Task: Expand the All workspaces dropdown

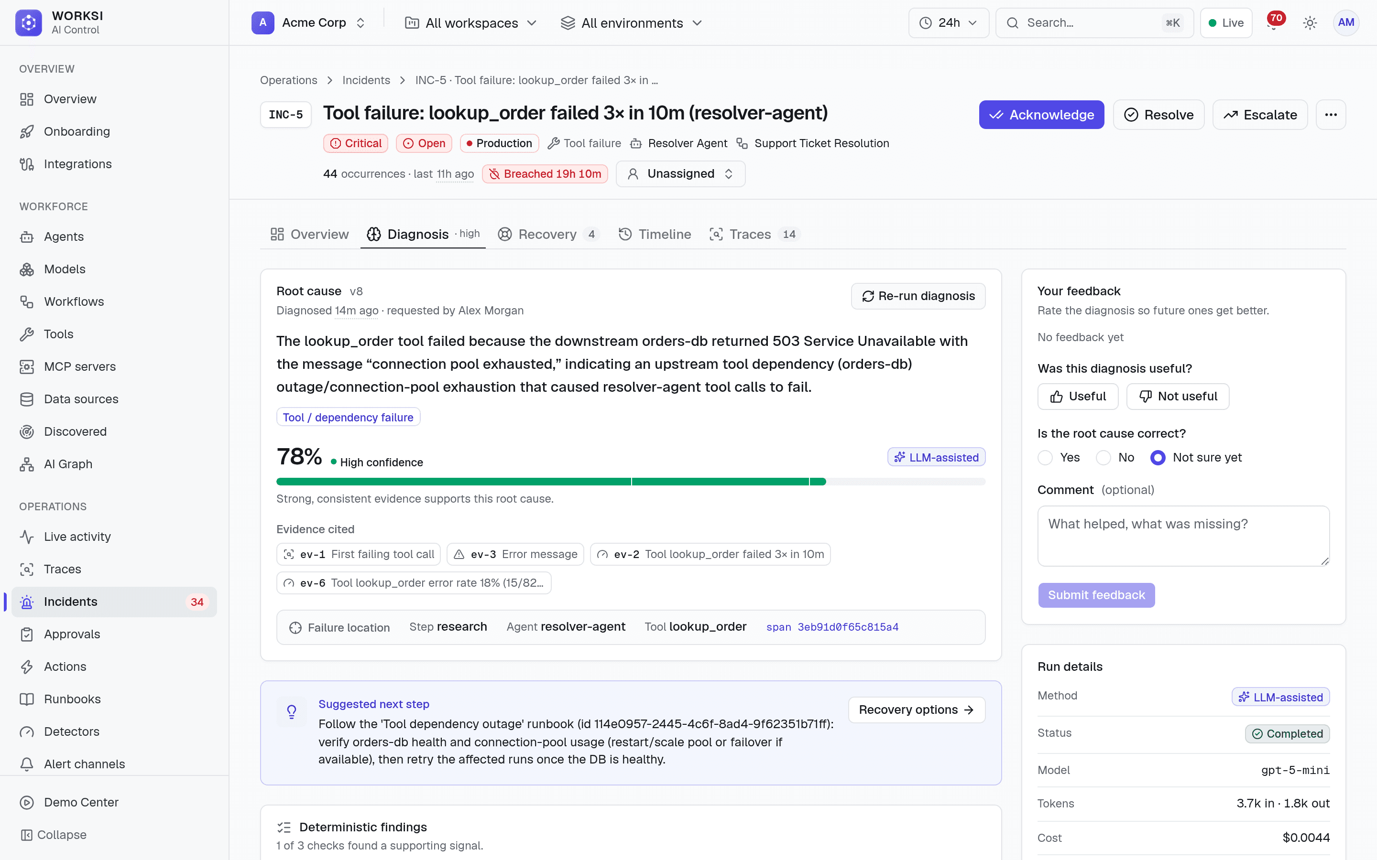Action: (470, 23)
